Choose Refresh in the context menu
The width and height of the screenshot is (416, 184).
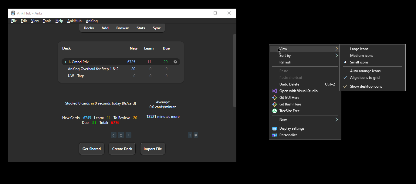[305, 62]
